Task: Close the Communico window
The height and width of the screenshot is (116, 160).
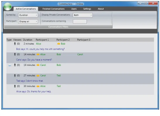Action: click(x=153, y=3)
